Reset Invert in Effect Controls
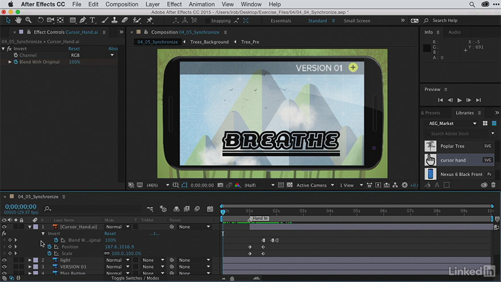This screenshot has width=501, height=282. pos(74,48)
